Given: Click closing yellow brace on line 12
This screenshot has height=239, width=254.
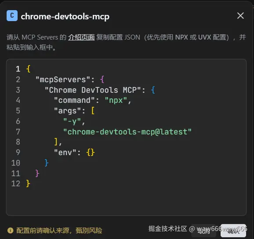Looking at the screenshot, I should 28,184.
